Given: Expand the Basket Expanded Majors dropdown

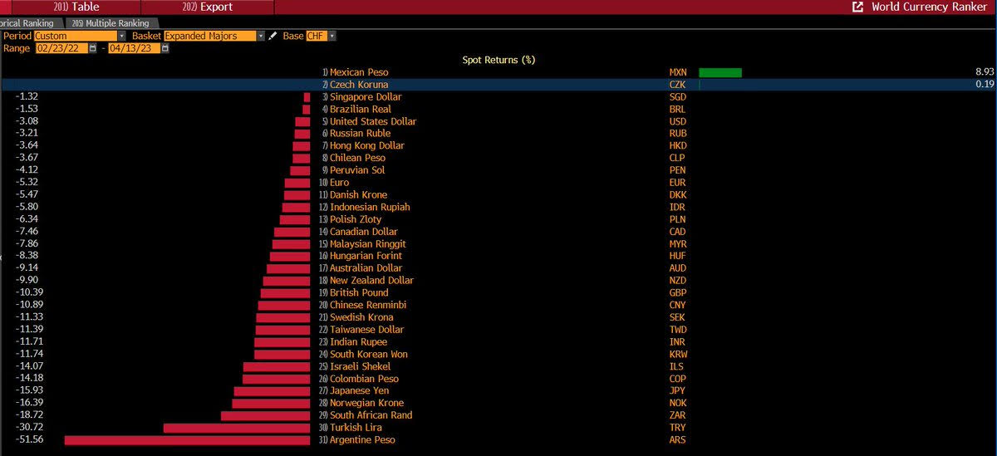Looking at the screenshot, I should [x=214, y=37].
